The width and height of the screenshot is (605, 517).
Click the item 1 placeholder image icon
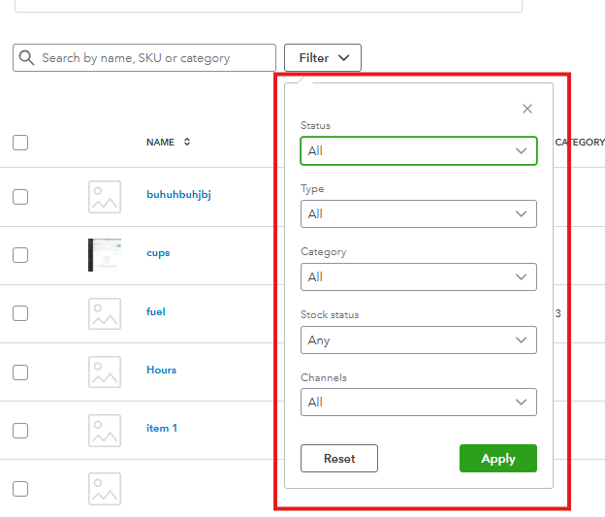(x=105, y=430)
